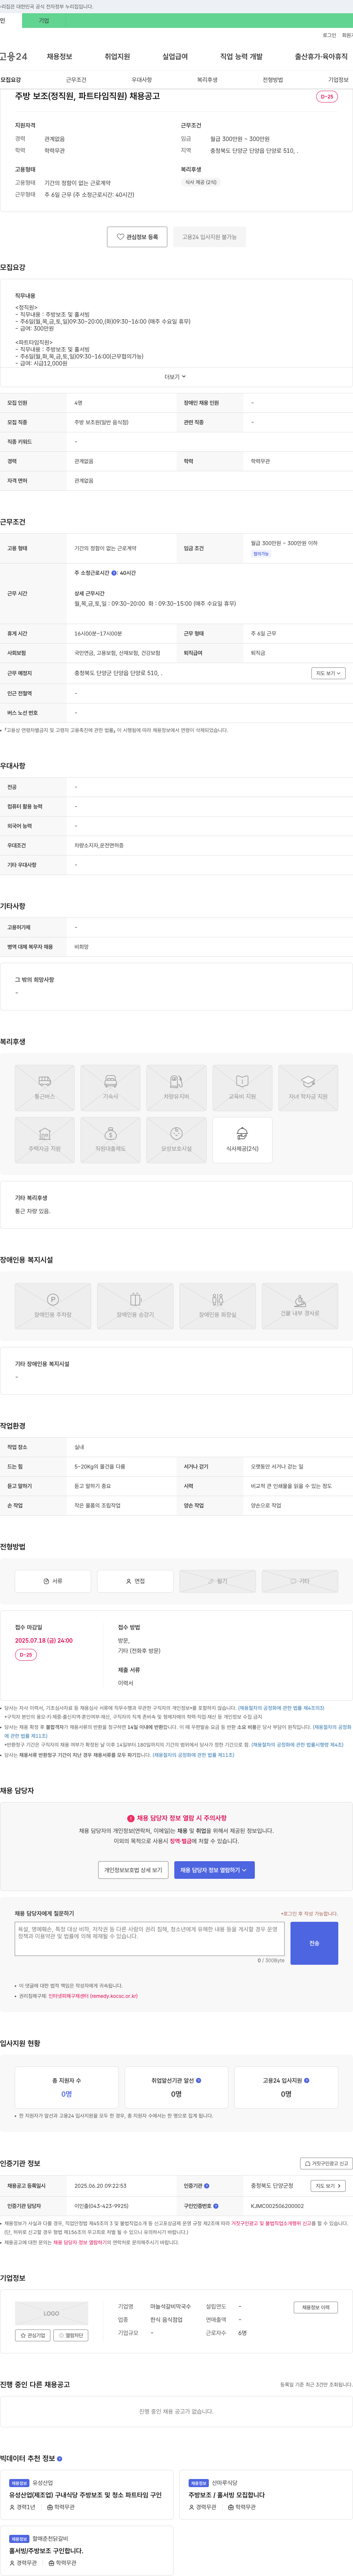Screen dimensions: 353x2576
Task: Click the blue 전송 submit button
Action: [x=314, y=1943]
